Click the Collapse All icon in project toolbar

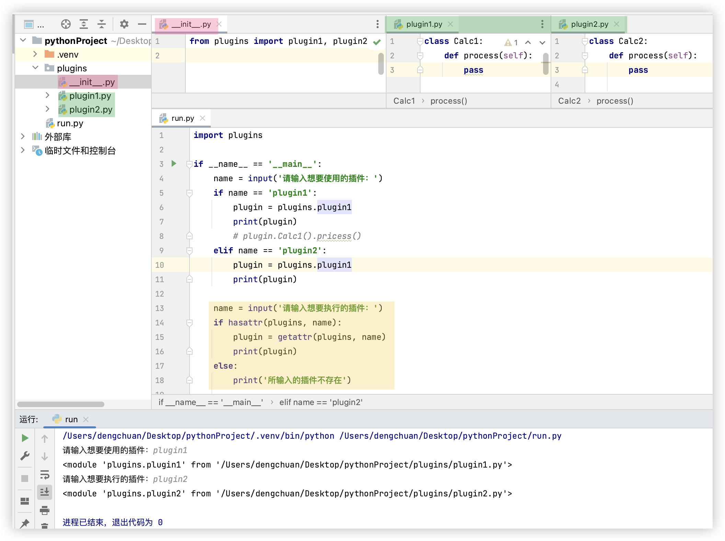102,24
